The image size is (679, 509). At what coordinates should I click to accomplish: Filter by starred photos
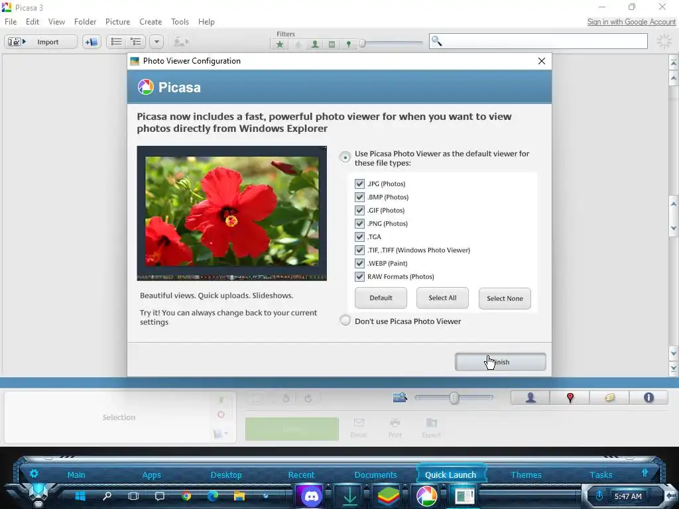[x=280, y=44]
